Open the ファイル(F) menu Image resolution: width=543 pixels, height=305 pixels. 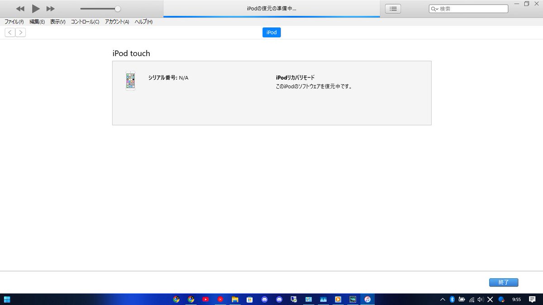(x=14, y=22)
